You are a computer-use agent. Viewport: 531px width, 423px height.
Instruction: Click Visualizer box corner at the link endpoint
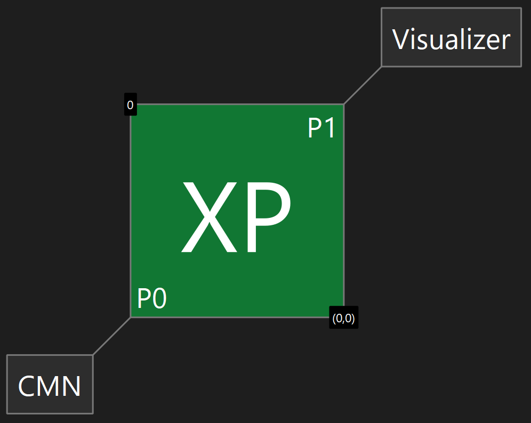[382, 66]
